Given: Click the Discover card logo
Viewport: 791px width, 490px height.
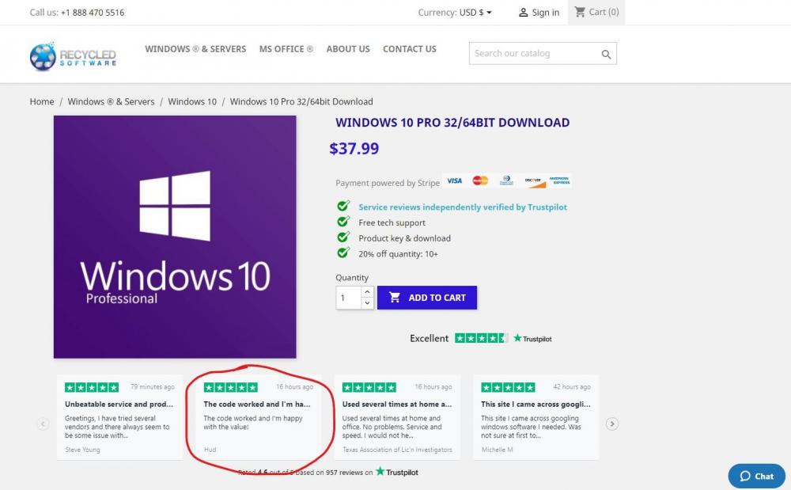Looking at the screenshot, I should coord(534,181).
